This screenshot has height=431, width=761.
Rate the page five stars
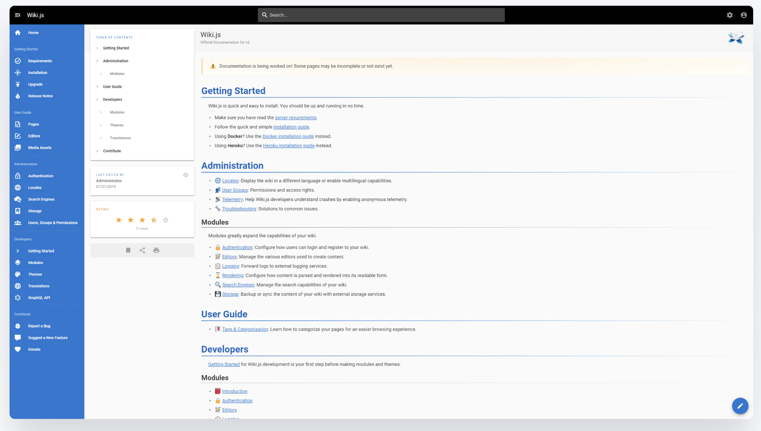pyautogui.click(x=166, y=220)
